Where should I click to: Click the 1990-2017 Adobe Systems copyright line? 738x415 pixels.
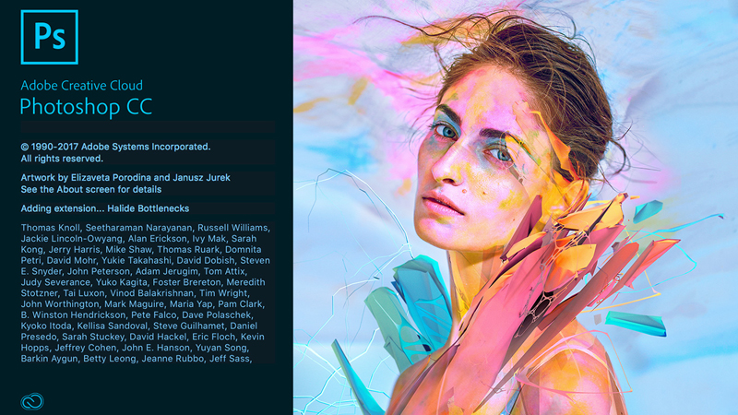point(116,147)
